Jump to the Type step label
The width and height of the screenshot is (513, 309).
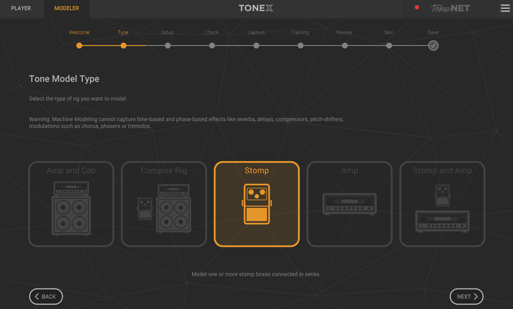(123, 32)
